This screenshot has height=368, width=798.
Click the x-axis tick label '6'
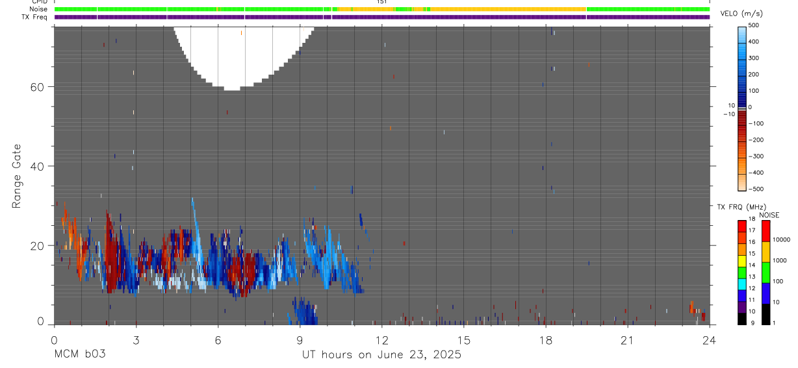218,340
